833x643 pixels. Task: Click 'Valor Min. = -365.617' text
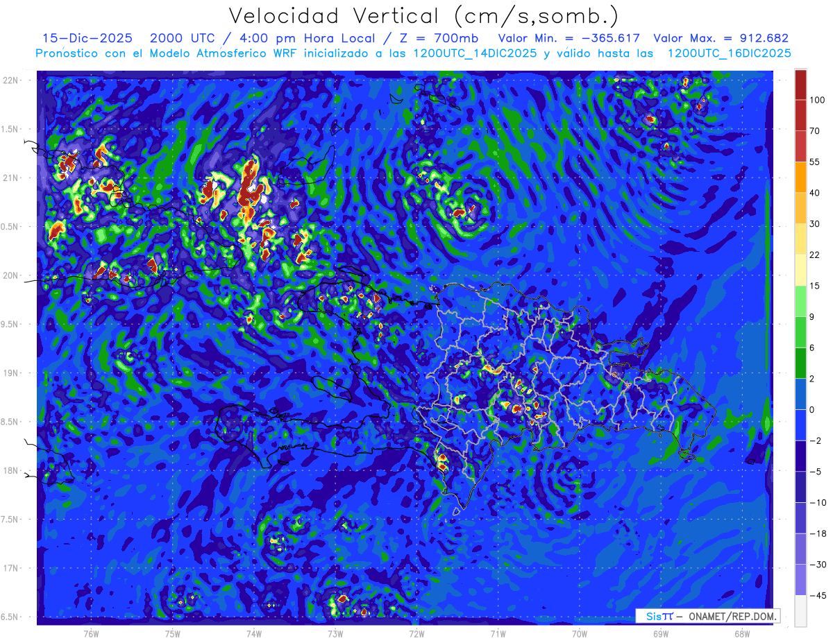569,38
